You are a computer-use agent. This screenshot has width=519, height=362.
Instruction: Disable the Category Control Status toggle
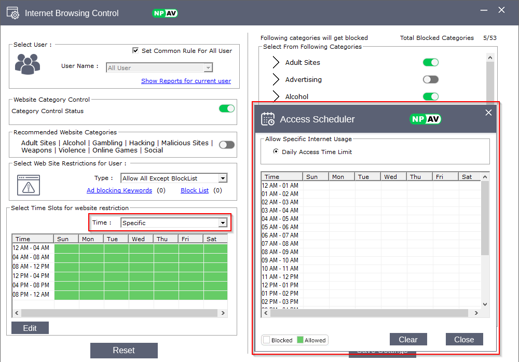tap(227, 108)
